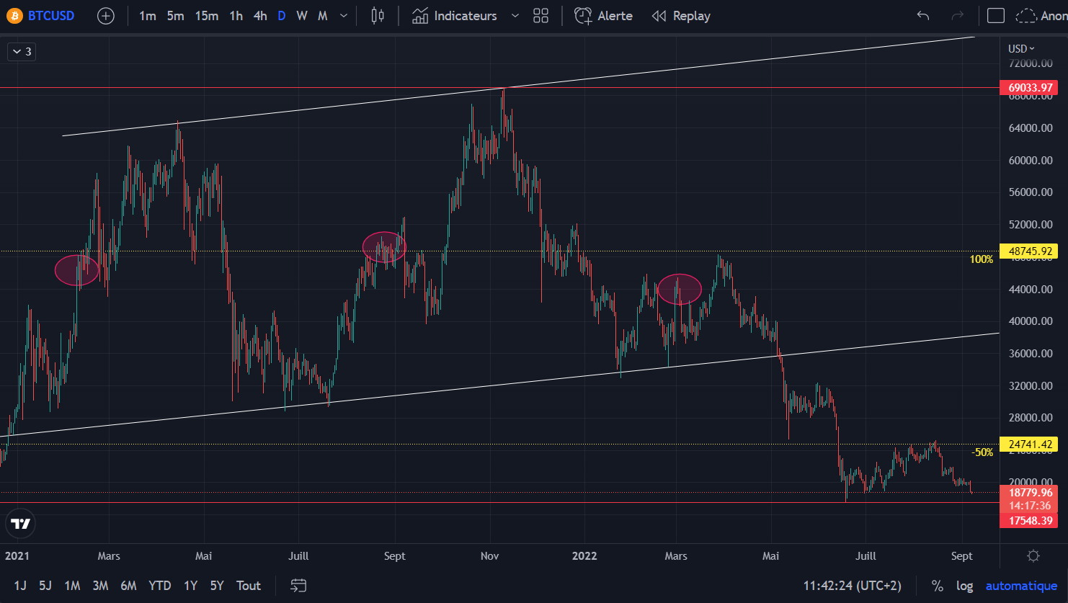Select the 1m timeframe
This screenshot has width=1068, height=603.
tap(148, 16)
